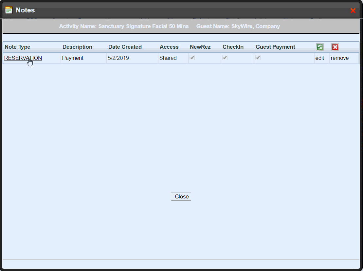Open the RESERVATION note type link
363x271 pixels.
23,58
